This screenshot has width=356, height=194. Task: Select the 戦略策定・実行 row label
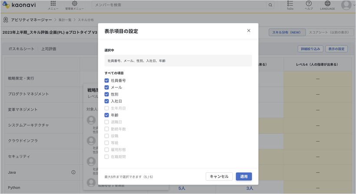[x=21, y=78]
